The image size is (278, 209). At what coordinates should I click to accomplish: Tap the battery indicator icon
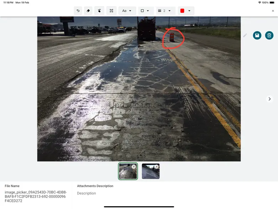[272, 3]
